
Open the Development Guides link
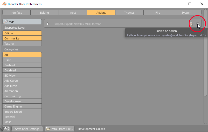(91, 129)
